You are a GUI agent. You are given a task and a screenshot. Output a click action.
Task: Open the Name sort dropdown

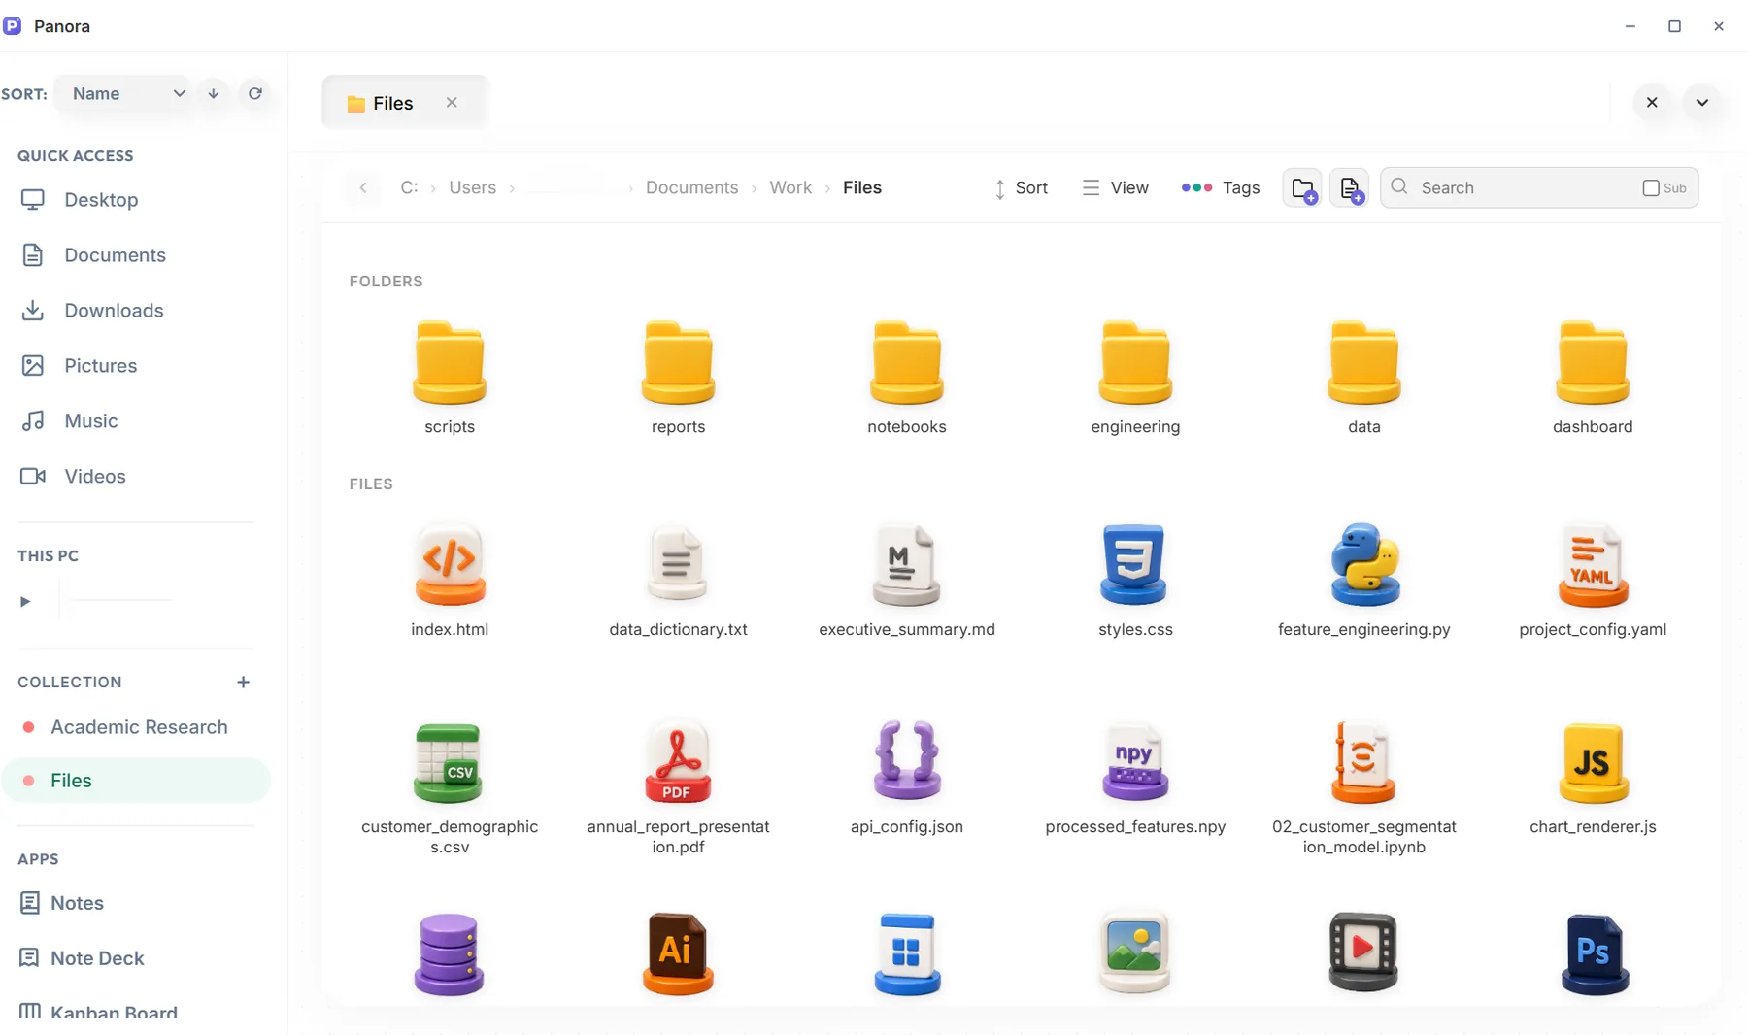(124, 93)
